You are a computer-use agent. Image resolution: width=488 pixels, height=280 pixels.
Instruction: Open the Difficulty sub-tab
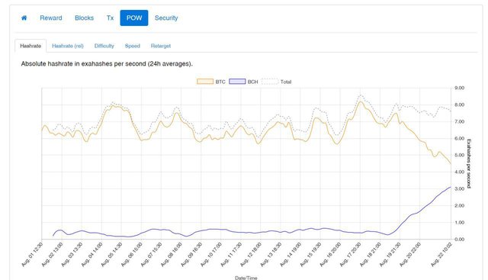[x=104, y=46]
